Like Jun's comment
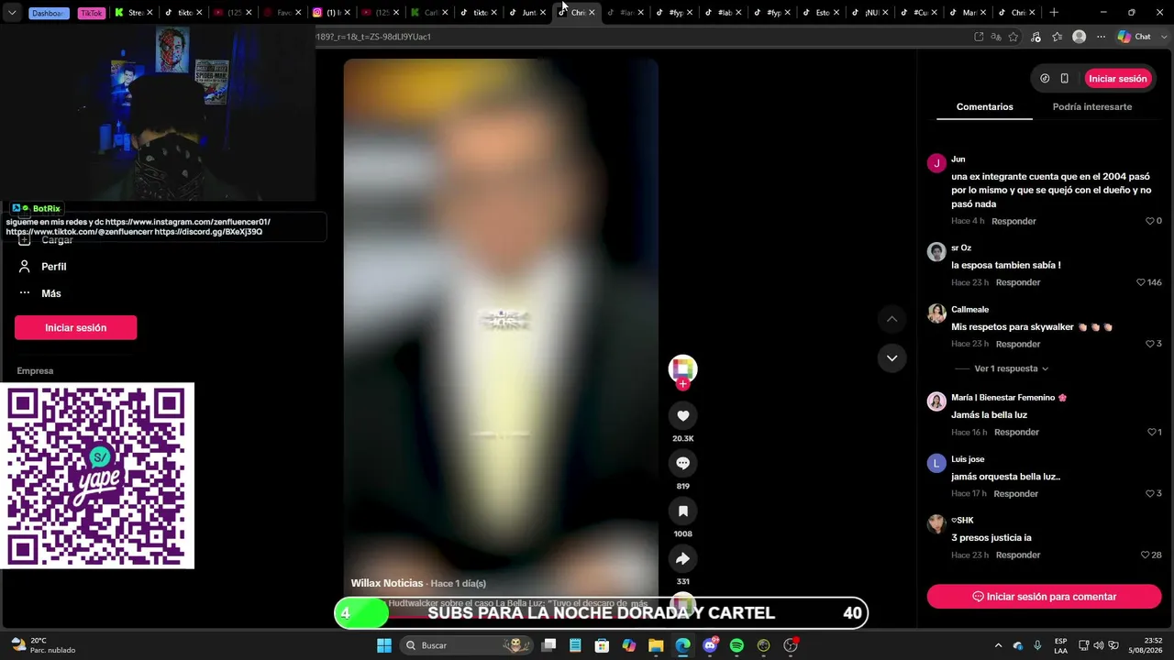 pyautogui.click(x=1150, y=221)
